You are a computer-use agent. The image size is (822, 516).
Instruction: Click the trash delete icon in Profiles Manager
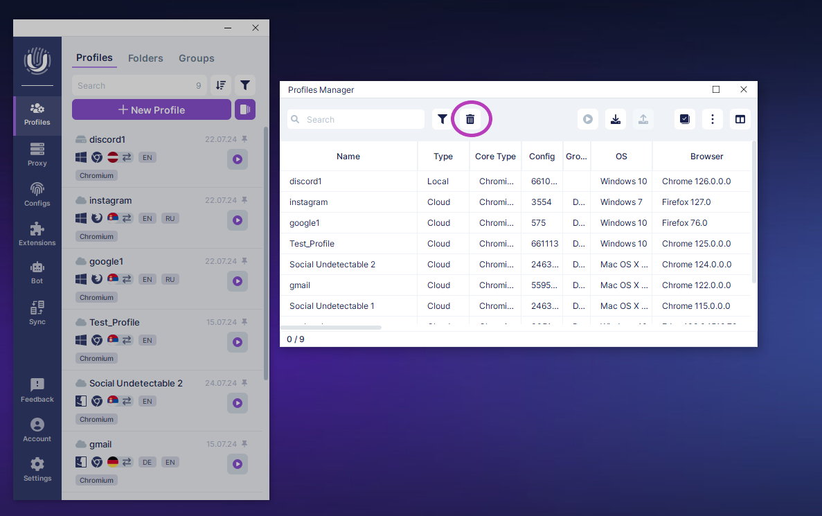point(470,119)
